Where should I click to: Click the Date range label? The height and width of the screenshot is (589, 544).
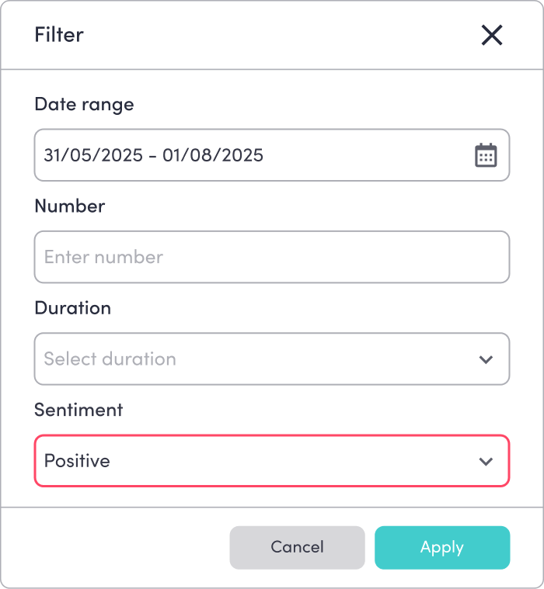point(84,104)
